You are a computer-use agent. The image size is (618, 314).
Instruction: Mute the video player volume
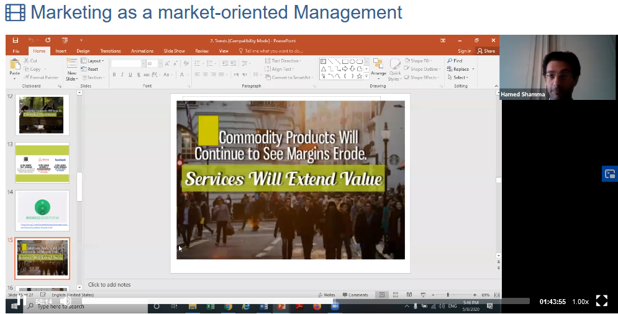[x=66, y=302]
